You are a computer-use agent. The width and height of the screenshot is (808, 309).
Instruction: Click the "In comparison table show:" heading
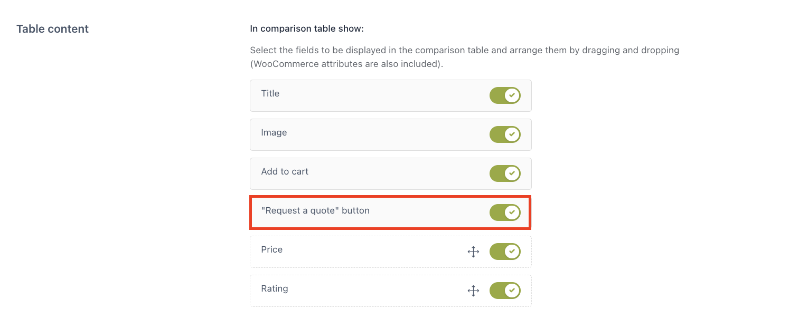click(x=307, y=28)
